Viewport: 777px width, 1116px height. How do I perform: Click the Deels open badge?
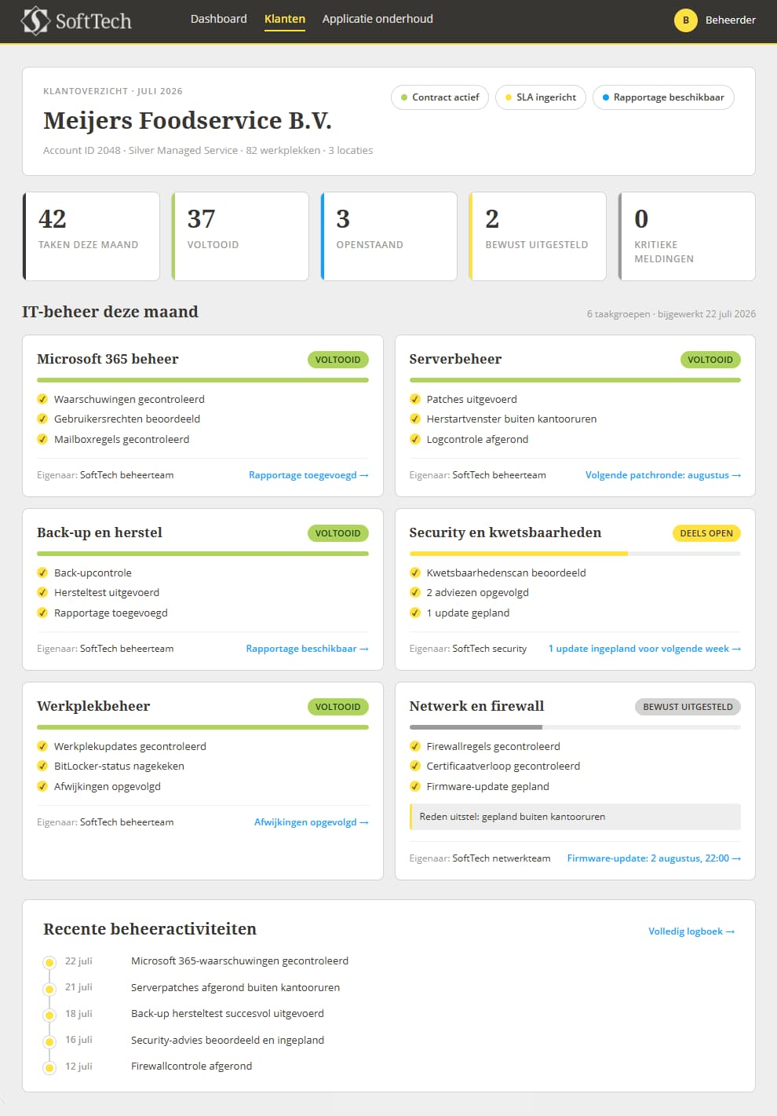click(706, 533)
